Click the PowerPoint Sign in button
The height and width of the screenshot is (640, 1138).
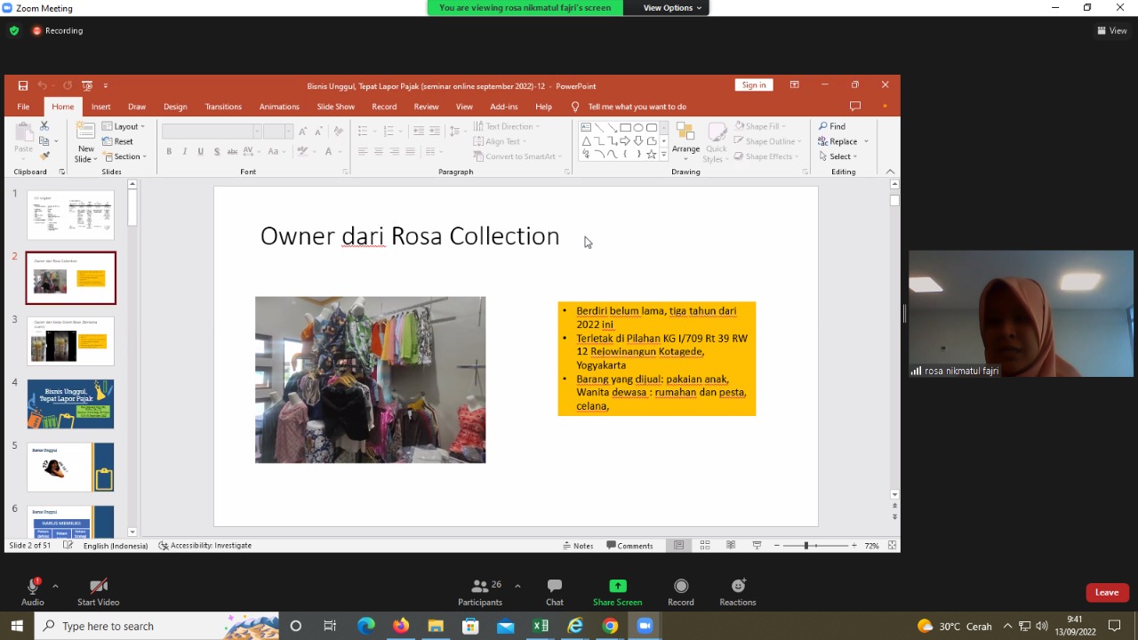click(x=753, y=85)
